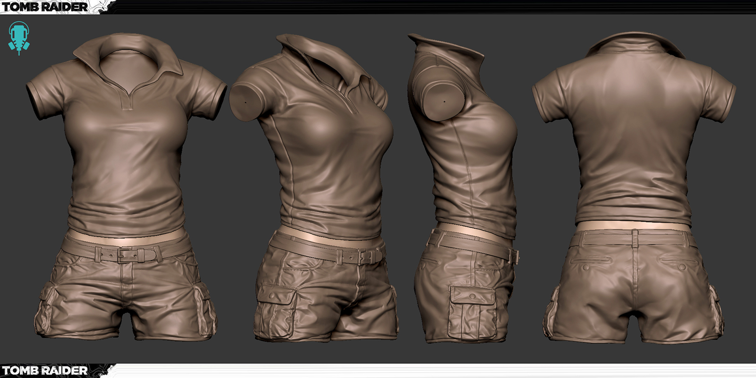Click the top Tomb Raider title text
This screenshot has width=756, height=378.
[x=45, y=7]
